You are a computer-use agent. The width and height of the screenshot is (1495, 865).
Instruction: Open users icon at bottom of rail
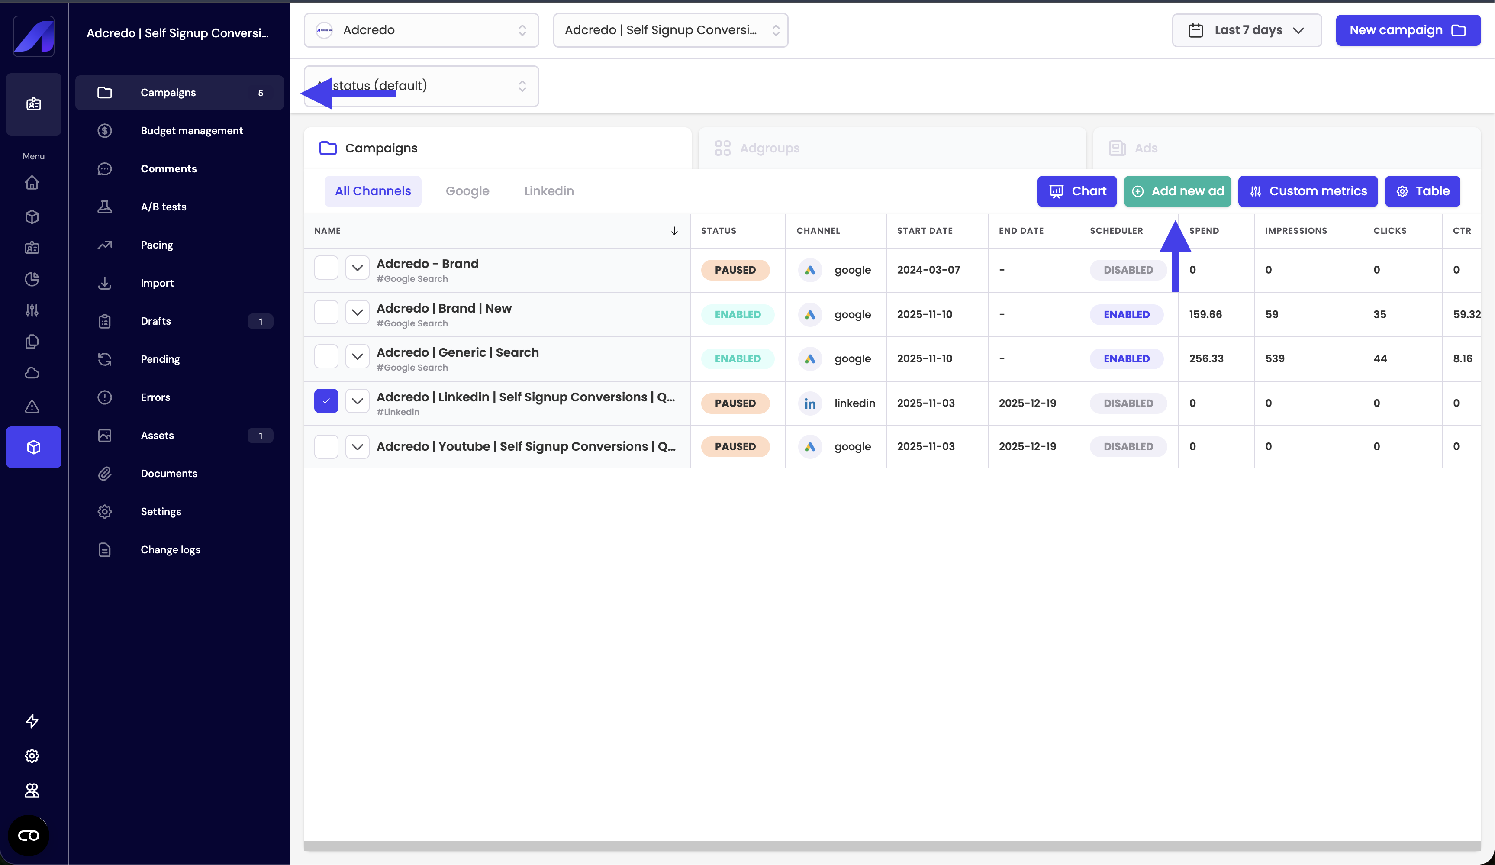click(x=32, y=790)
